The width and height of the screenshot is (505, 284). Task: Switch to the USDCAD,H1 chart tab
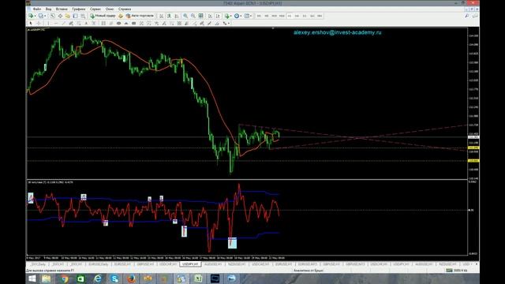260,264
